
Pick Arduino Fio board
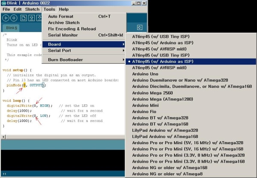click(191, 112)
